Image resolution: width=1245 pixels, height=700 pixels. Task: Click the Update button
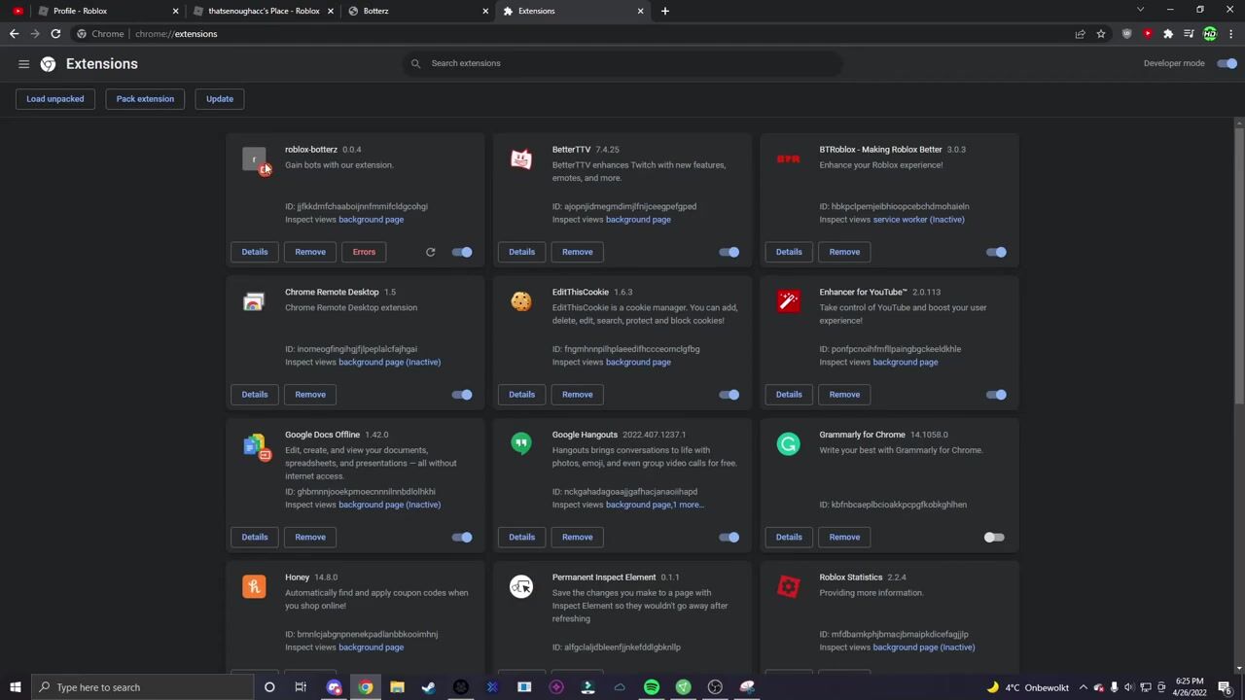(220, 99)
